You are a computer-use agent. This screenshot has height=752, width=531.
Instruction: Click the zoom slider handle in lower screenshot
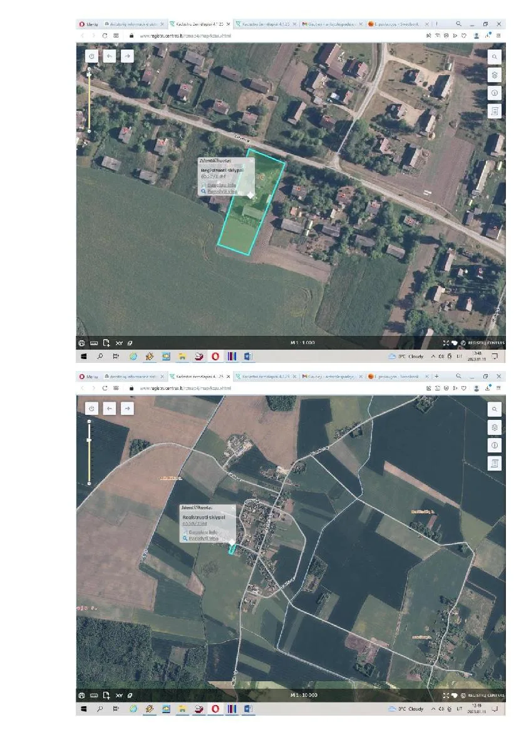[x=89, y=440]
